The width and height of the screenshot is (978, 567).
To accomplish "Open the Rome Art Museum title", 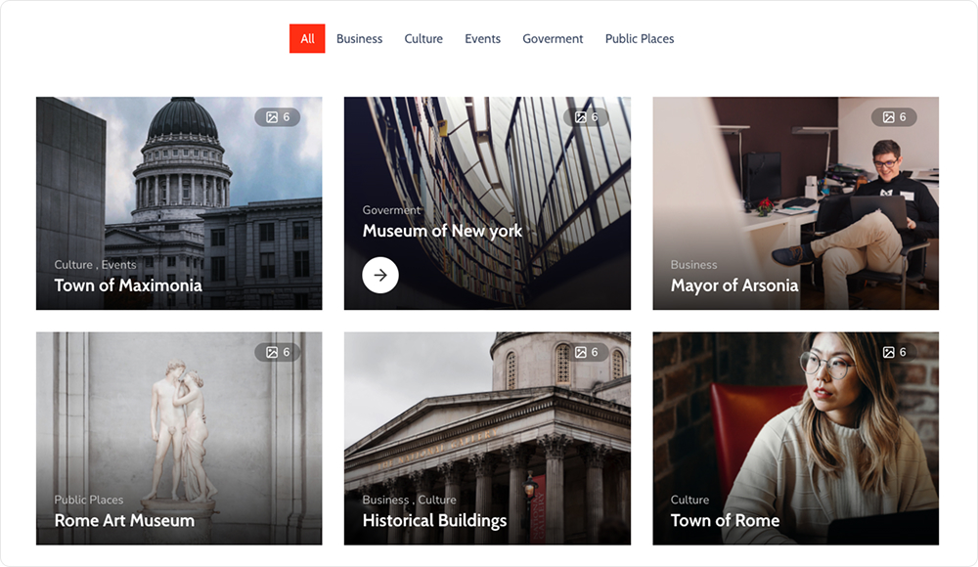I will [x=124, y=521].
